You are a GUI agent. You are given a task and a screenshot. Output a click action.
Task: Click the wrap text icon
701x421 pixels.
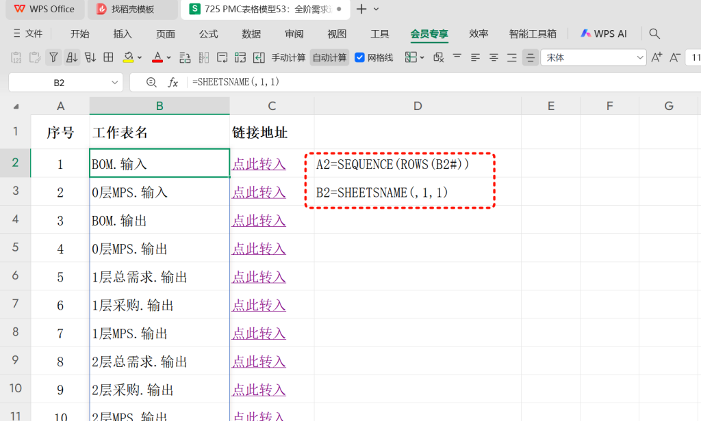[222, 57]
